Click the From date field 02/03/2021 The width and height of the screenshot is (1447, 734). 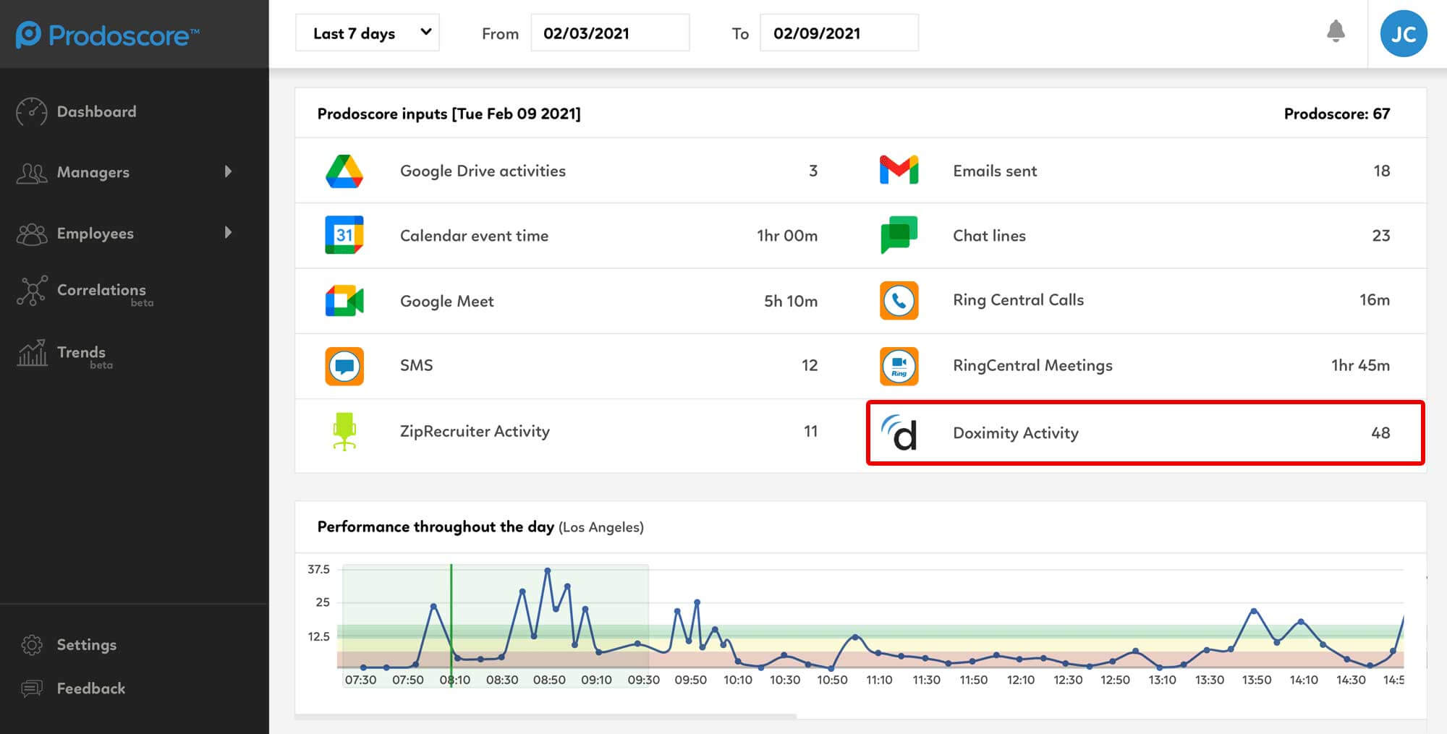click(x=610, y=33)
